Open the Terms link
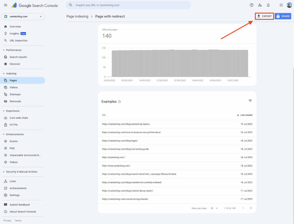The height and width of the screenshot is (224, 294). (x=18, y=221)
